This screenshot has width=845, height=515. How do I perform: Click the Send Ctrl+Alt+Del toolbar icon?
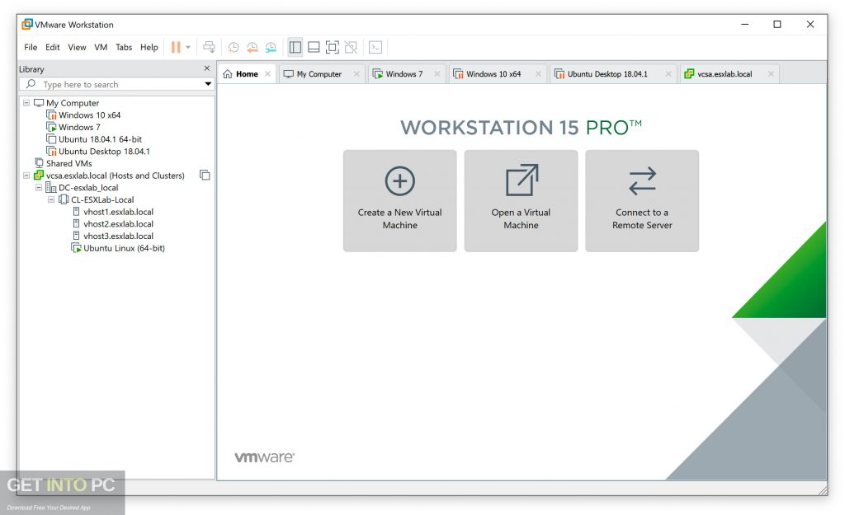(x=209, y=47)
